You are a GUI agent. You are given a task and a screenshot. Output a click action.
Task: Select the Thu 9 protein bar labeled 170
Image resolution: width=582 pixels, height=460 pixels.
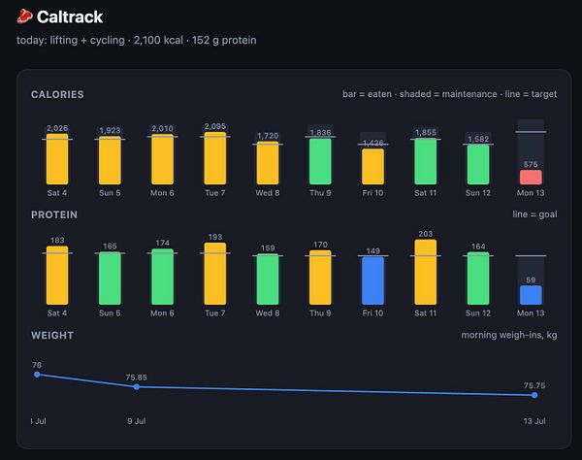point(320,278)
